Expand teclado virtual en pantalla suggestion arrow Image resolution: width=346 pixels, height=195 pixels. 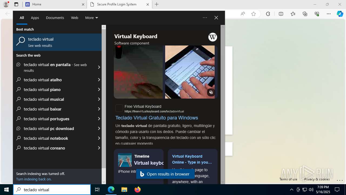99,67
